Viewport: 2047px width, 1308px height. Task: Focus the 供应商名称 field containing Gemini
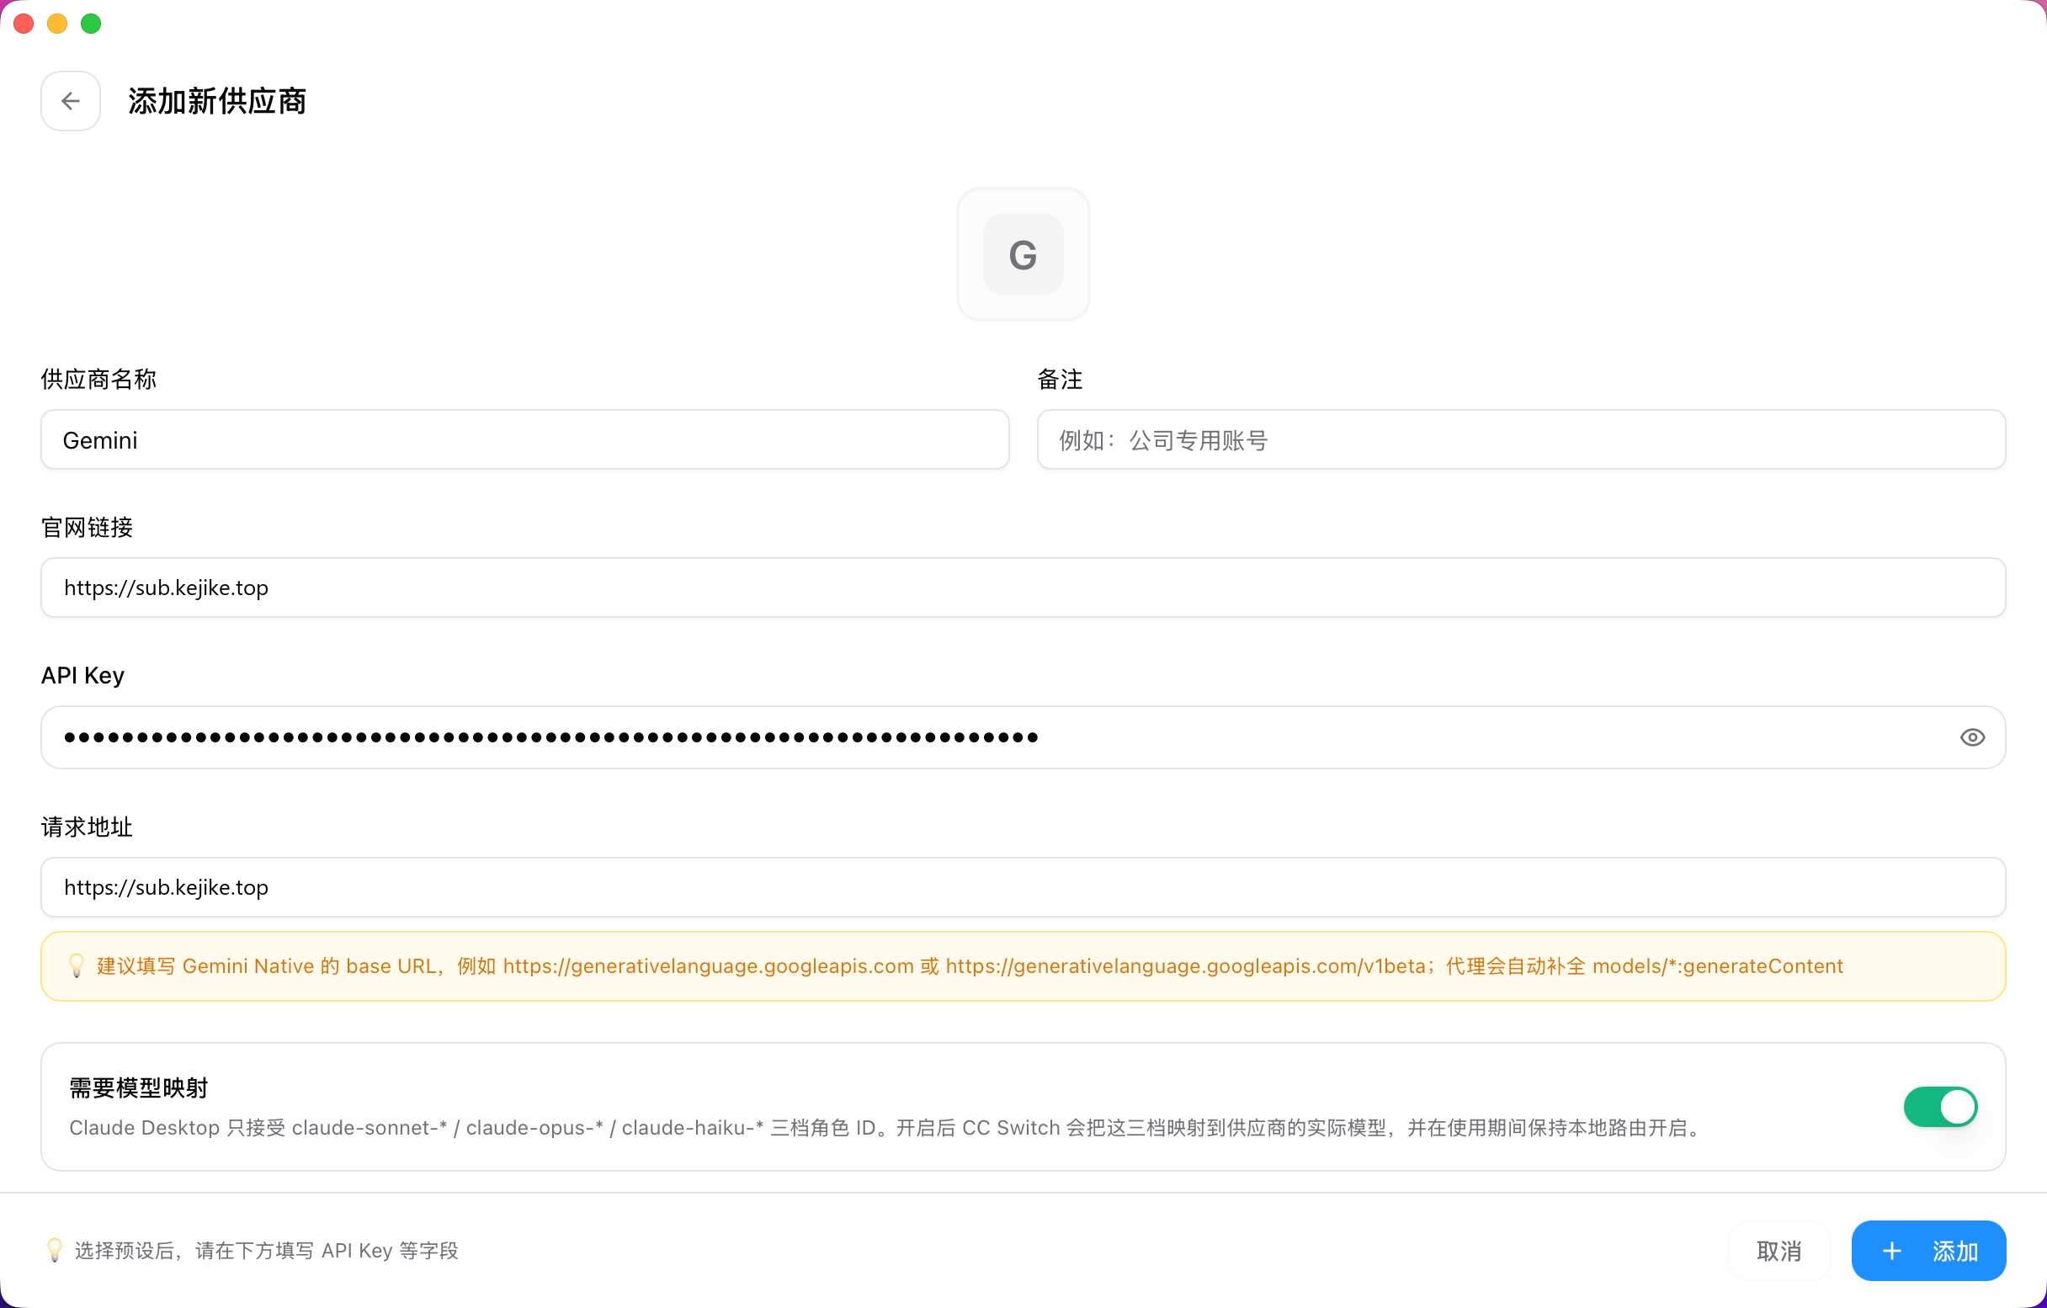(524, 439)
